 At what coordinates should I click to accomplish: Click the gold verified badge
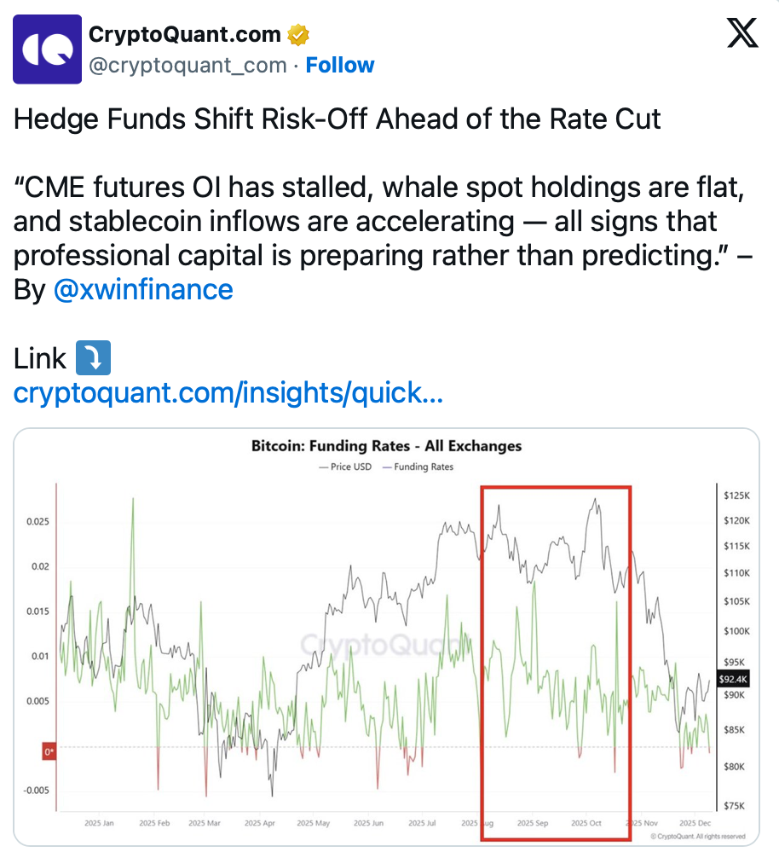click(298, 35)
